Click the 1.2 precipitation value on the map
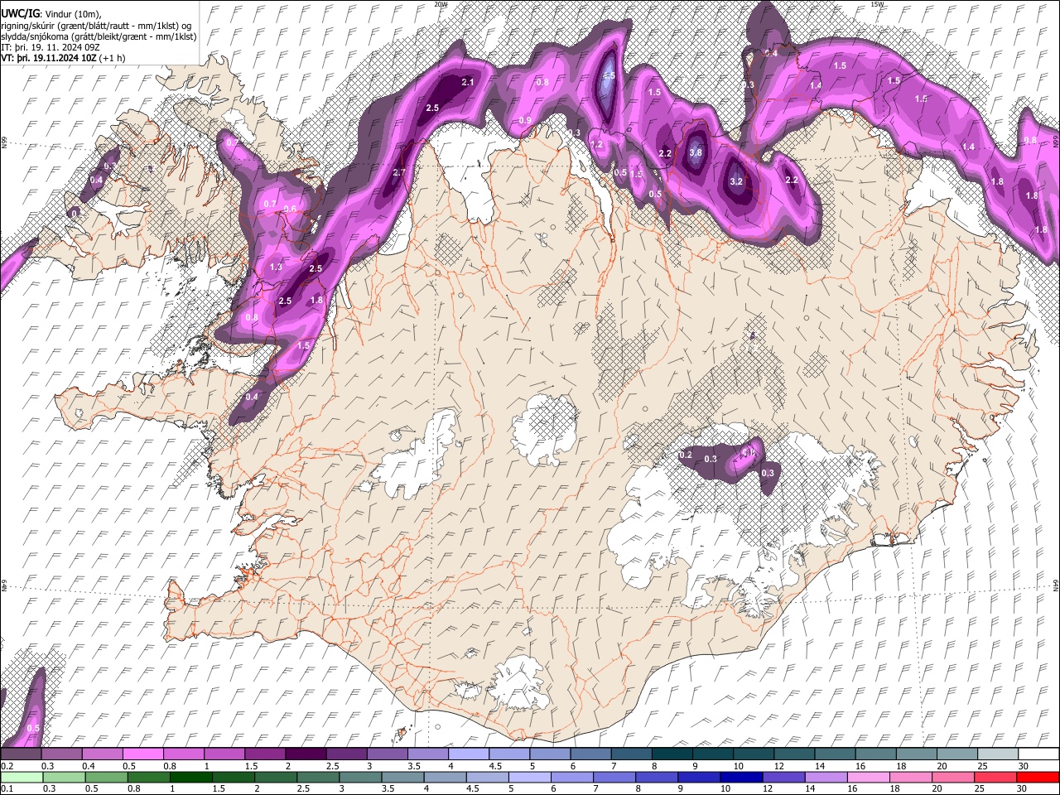 tap(596, 144)
